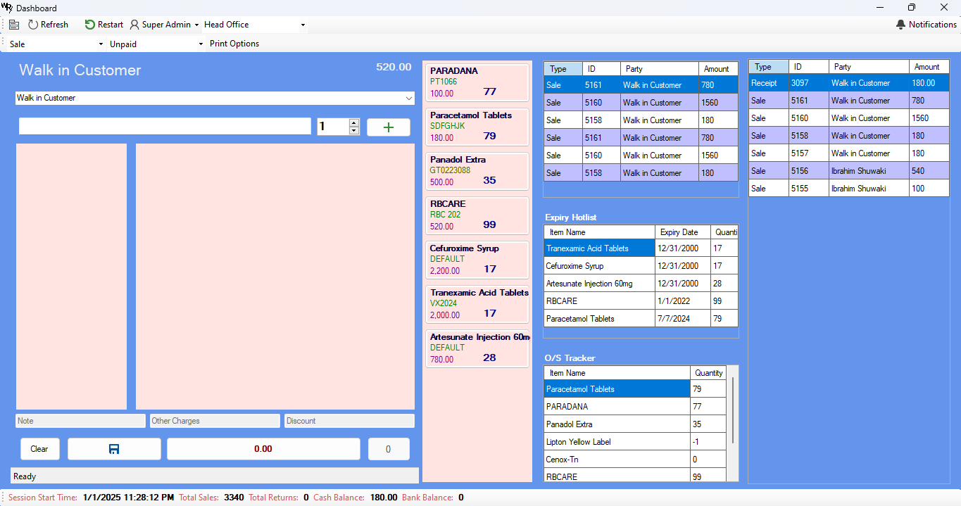Increase quantity with the stepper up arrow
Viewport: 961px width, 506px height.
click(354, 122)
